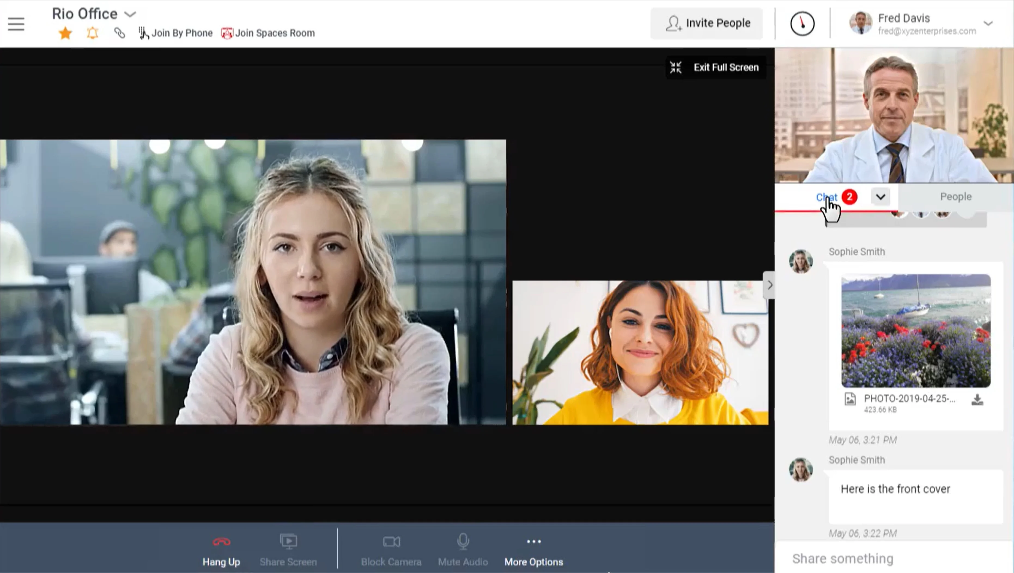The height and width of the screenshot is (573, 1014).
Task: Click the Join Spaces Room icon
Action: [x=227, y=32]
